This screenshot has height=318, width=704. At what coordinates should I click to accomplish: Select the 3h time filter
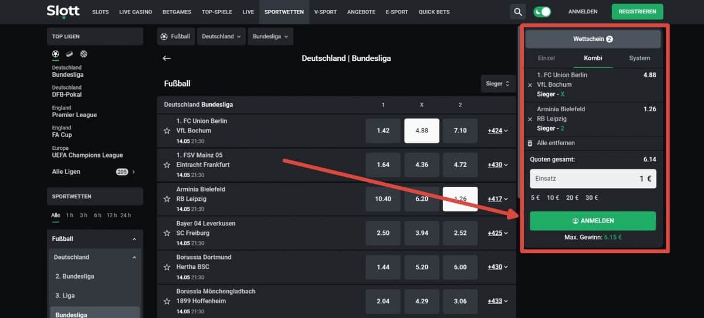click(x=84, y=215)
